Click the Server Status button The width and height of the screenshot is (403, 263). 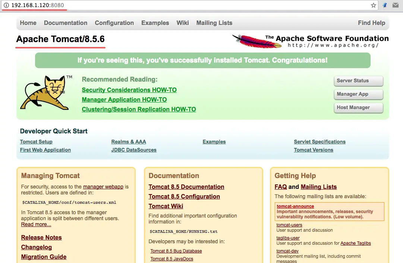click(359, 81)
